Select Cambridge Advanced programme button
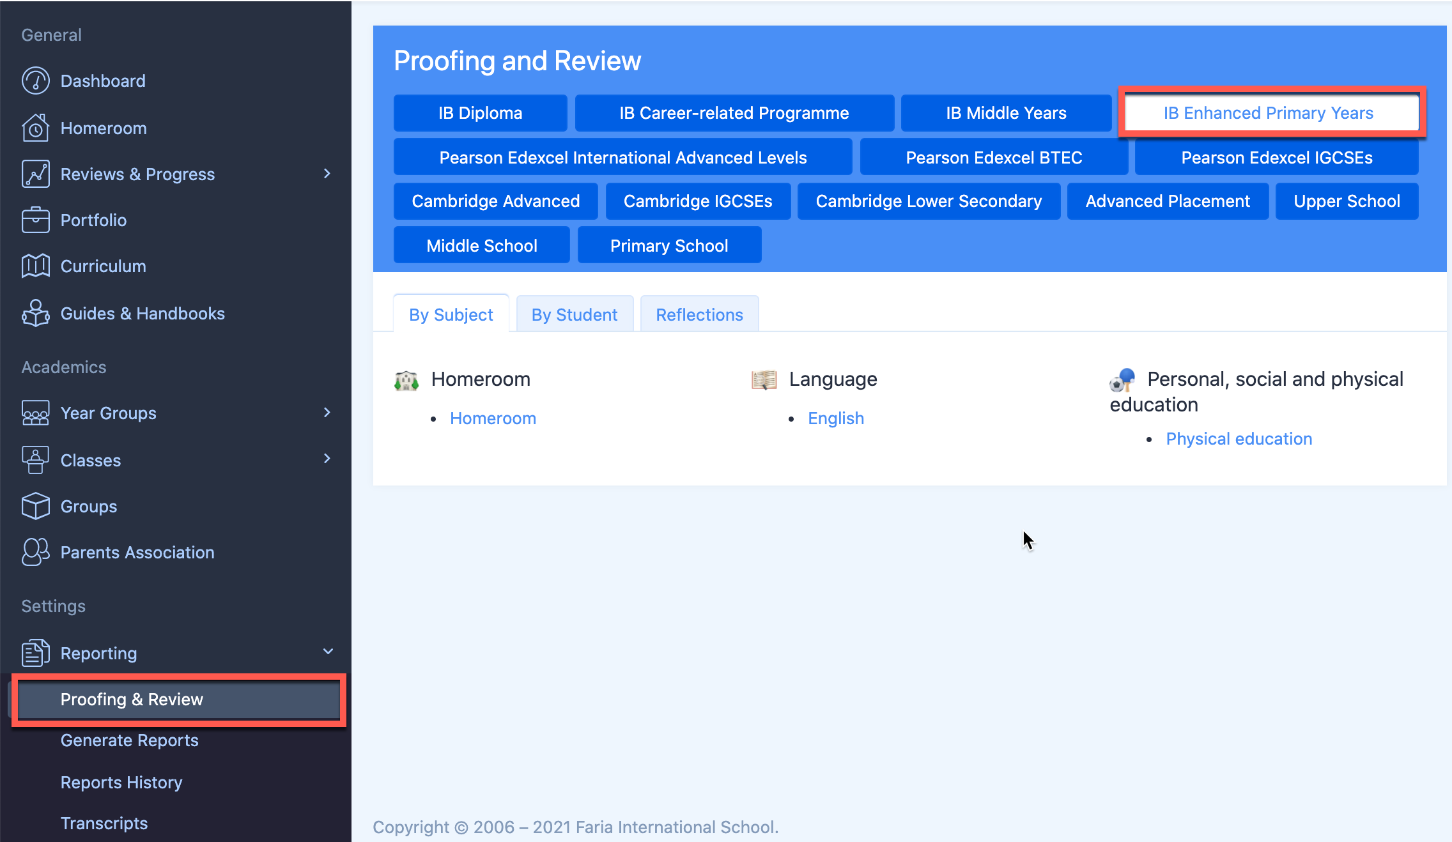 496,201
